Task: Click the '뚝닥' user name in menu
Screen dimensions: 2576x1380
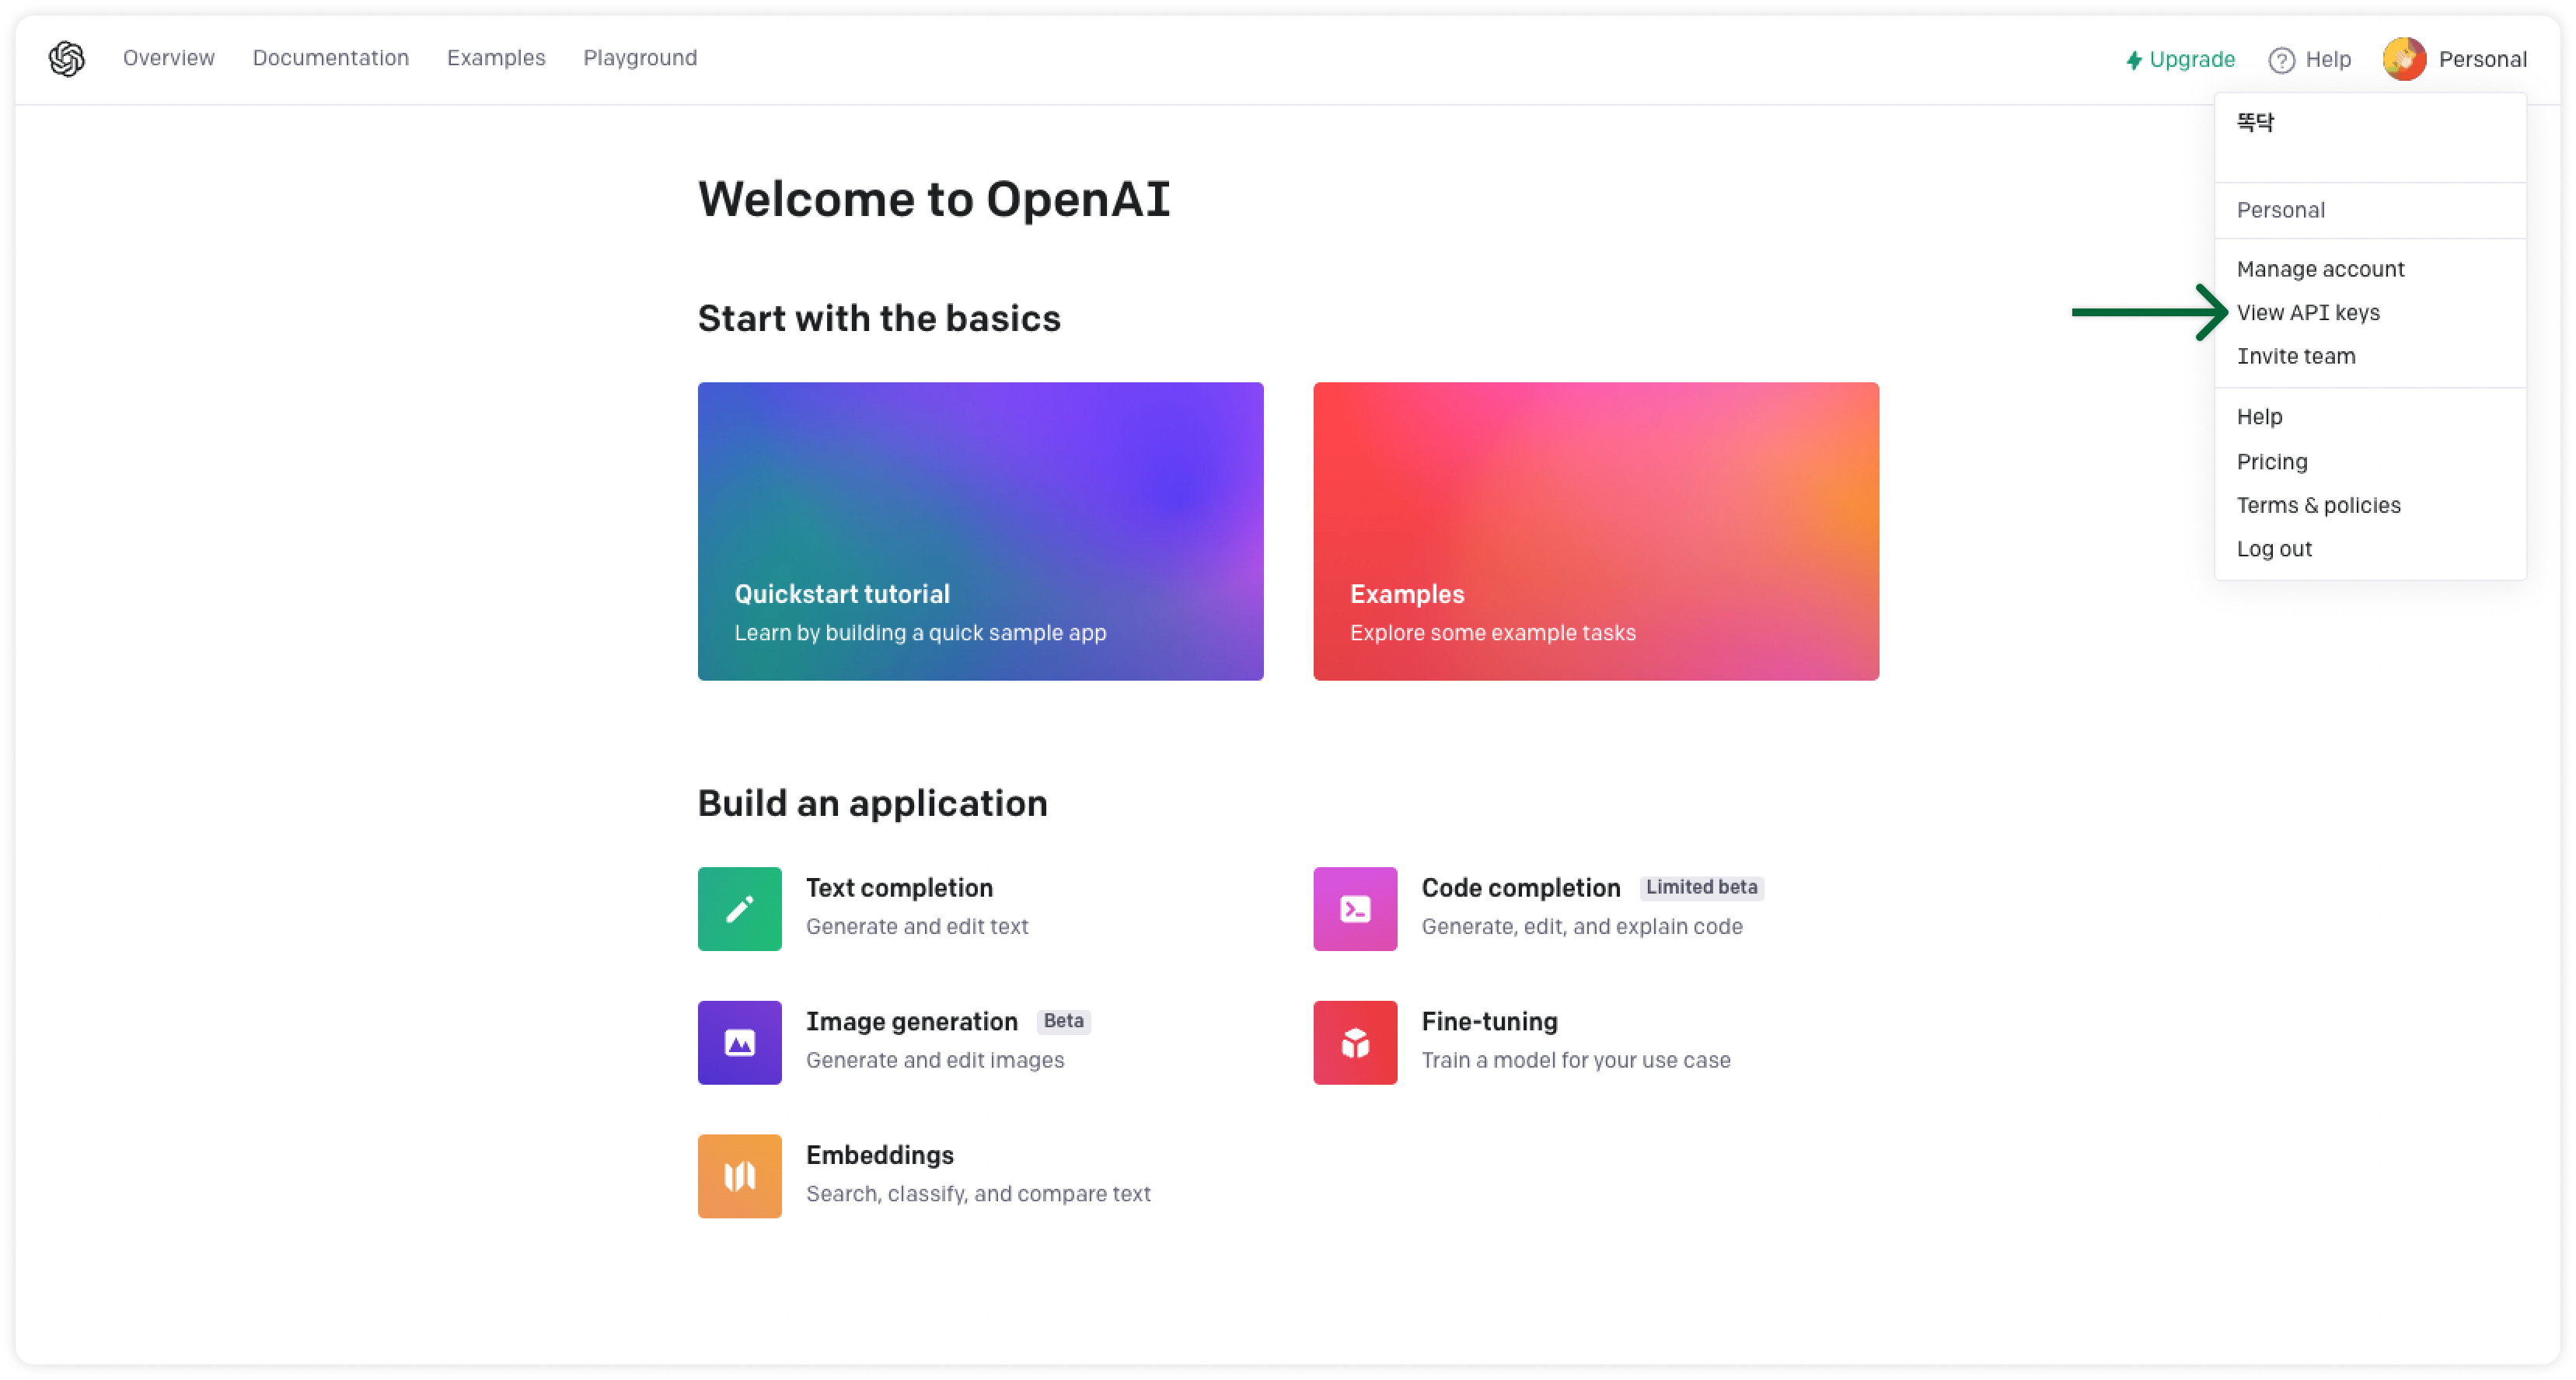Action: [2255, 122]
